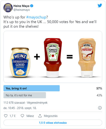The height and width of the screenshot is (129, 106).
Task: Click the '1,7 E' likes count
Action: pos(13,116)
